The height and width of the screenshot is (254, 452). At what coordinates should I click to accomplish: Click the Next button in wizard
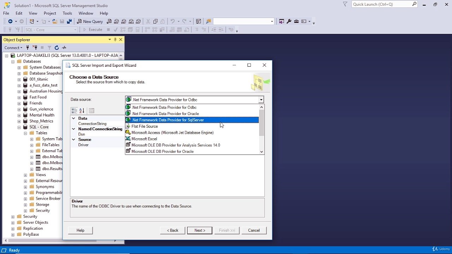200,230
